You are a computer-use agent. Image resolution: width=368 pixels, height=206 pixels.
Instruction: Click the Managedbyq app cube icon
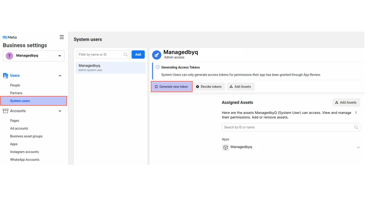(x=226, y=147)
